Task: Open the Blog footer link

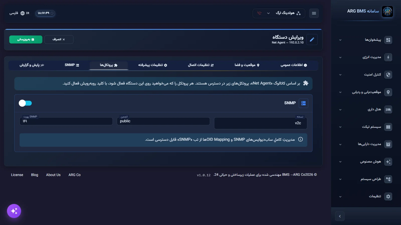Action: [35, 175]
